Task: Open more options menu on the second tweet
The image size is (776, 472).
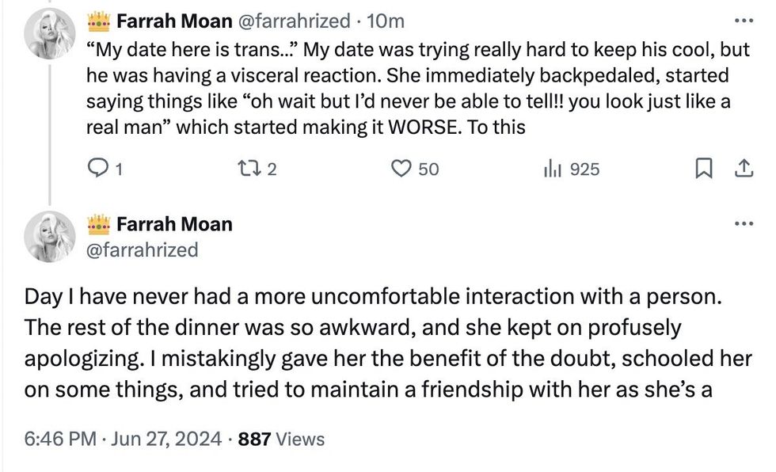Action: tap(742, 223)
